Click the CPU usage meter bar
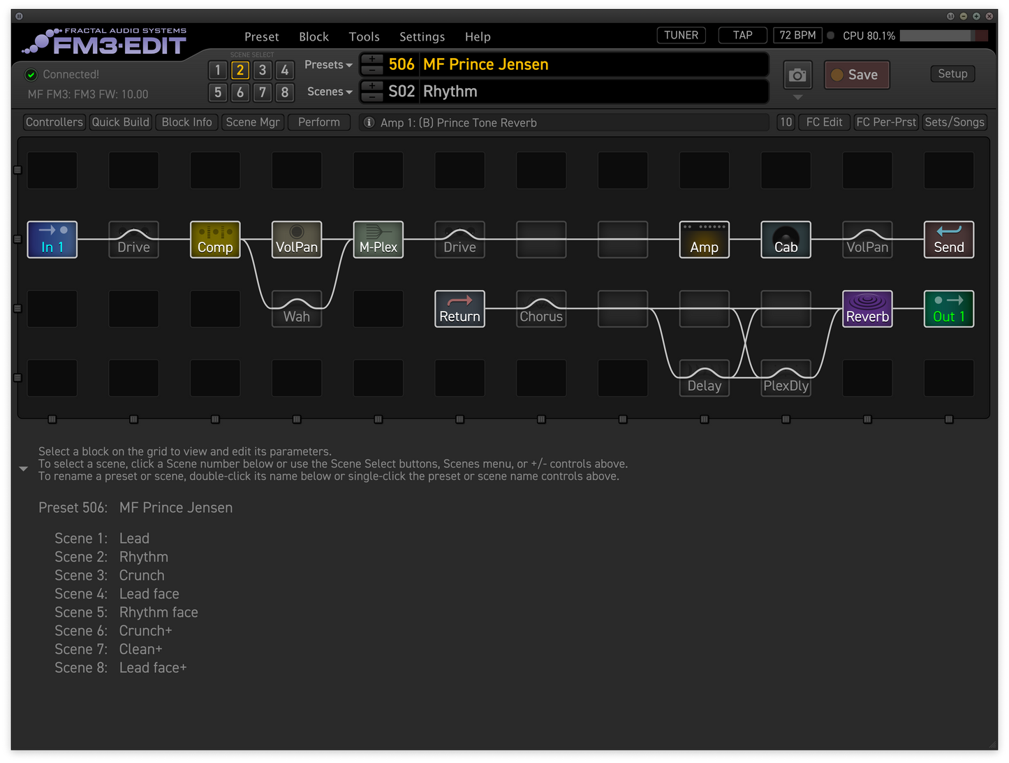1009x763 pixels. tap(943, 36)
